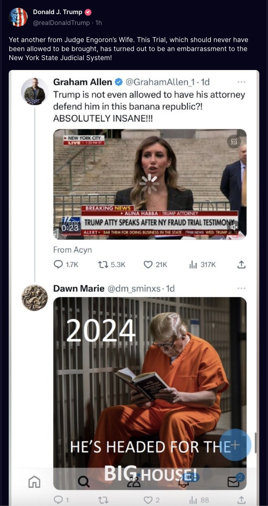Open Dawn Marie's profile avatar
Image resolution: width=268 pixels, height=506 pixels.
tap(35, 298)
